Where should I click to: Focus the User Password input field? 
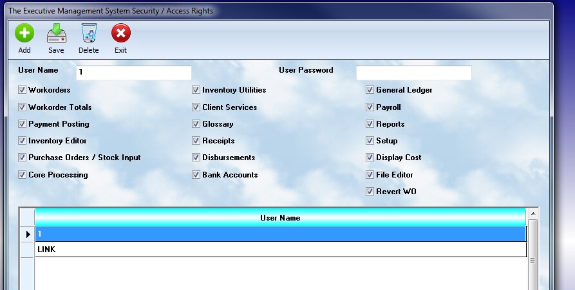413,73
